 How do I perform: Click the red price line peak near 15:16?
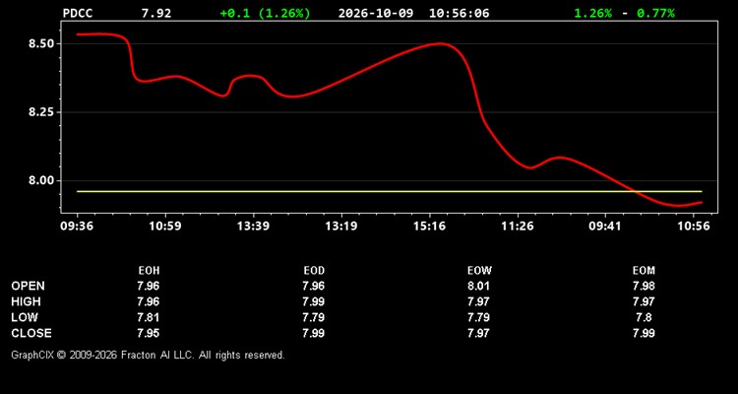(440, 43)
